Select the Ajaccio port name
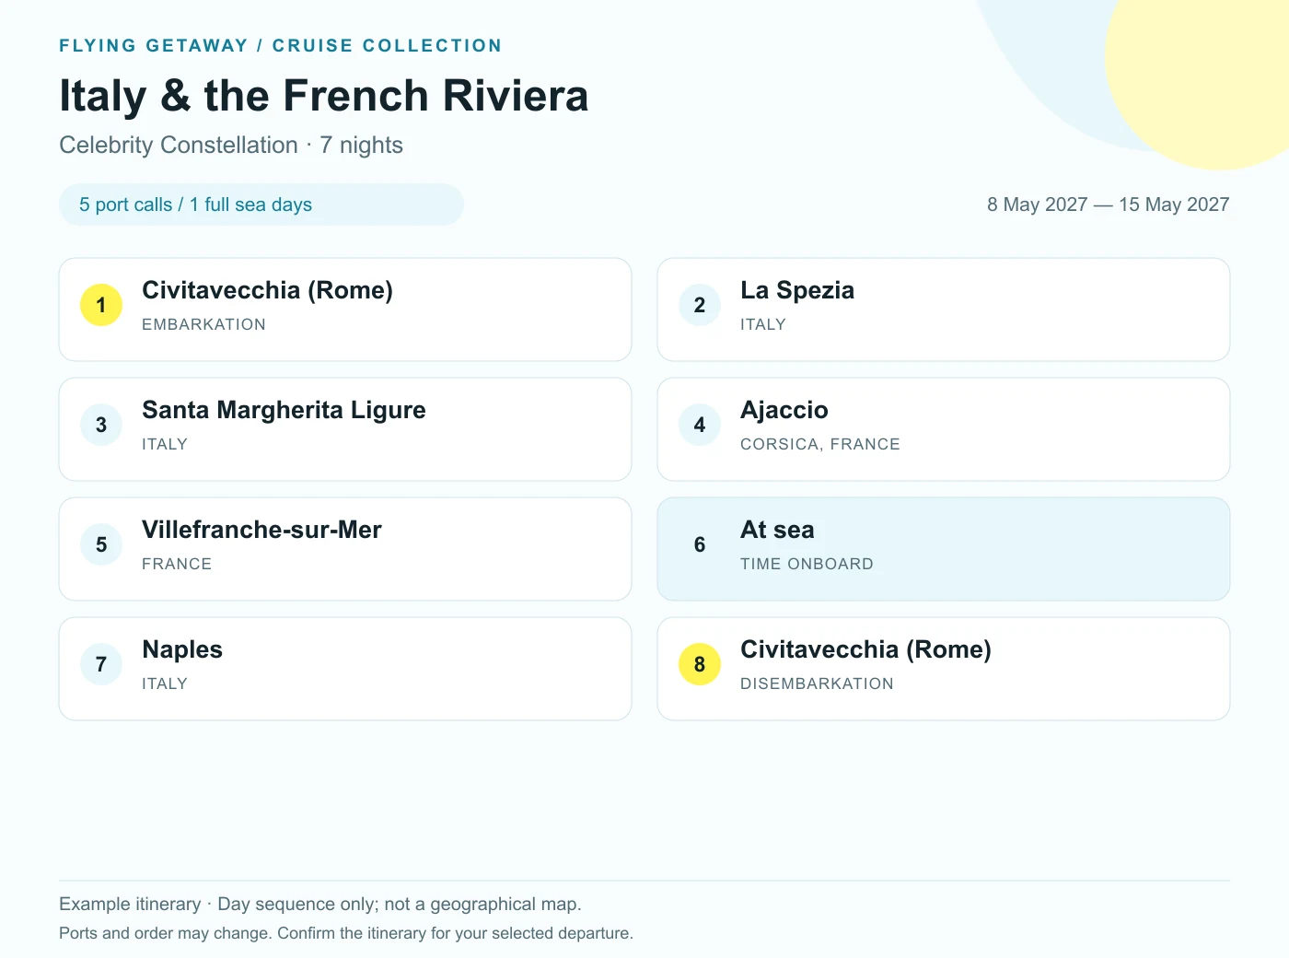The height and width of the screenshot is (958, 1289). point(784,410)
